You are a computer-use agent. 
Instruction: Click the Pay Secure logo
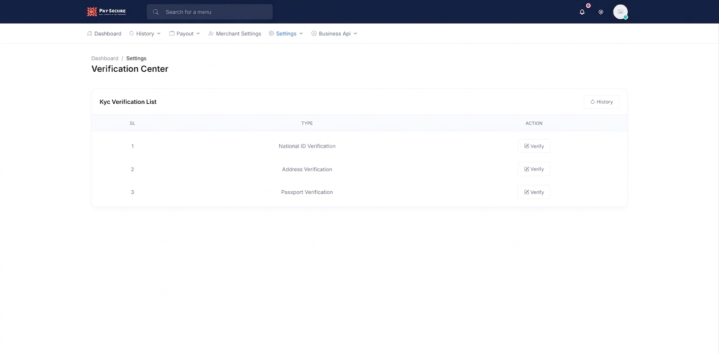click(x=106, y=12)
